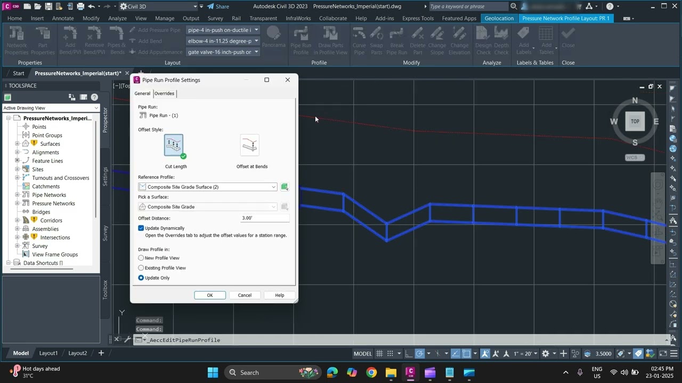
Task: Click the Offset Distance input field
Action: click(265, 218)
